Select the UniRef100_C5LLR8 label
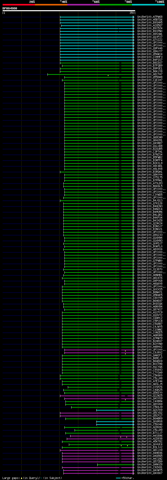The height and width of the screenshot is (480, 167). (x=150, y=379)
